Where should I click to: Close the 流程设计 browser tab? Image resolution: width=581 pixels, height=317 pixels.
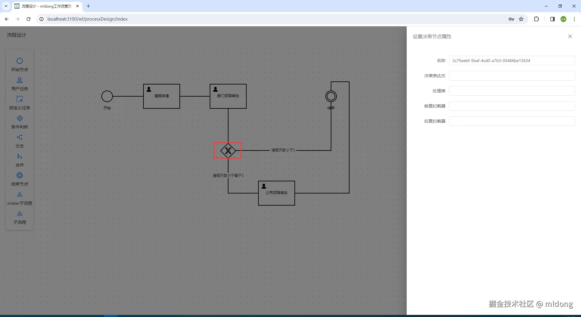tap(77, 6)
